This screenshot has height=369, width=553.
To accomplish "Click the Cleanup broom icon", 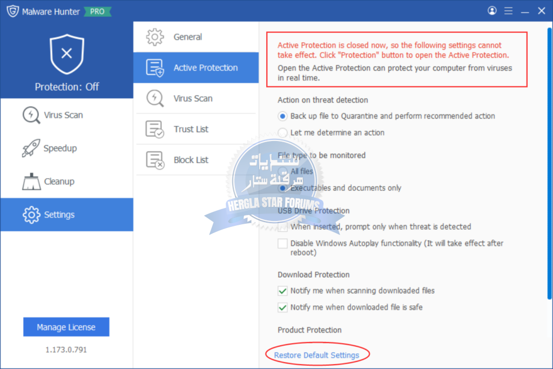I will (31, 182).
